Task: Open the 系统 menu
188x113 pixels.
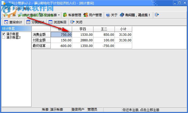Action: (17, 9)
